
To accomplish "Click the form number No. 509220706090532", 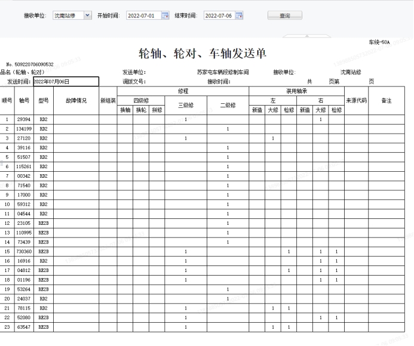I will (x=30, y=64).
